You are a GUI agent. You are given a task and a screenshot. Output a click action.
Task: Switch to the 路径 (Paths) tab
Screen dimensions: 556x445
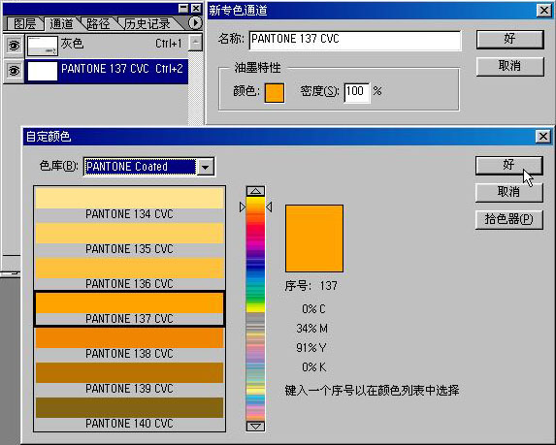pyautogui.click(x=98, y=23)
